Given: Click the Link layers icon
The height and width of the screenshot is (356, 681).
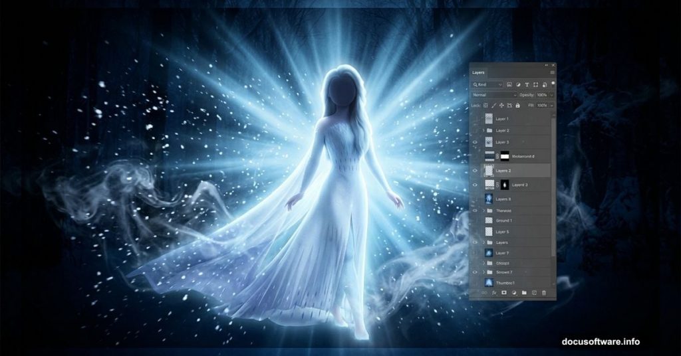Looking at the screenshot, I should click(x=484, y=293).
